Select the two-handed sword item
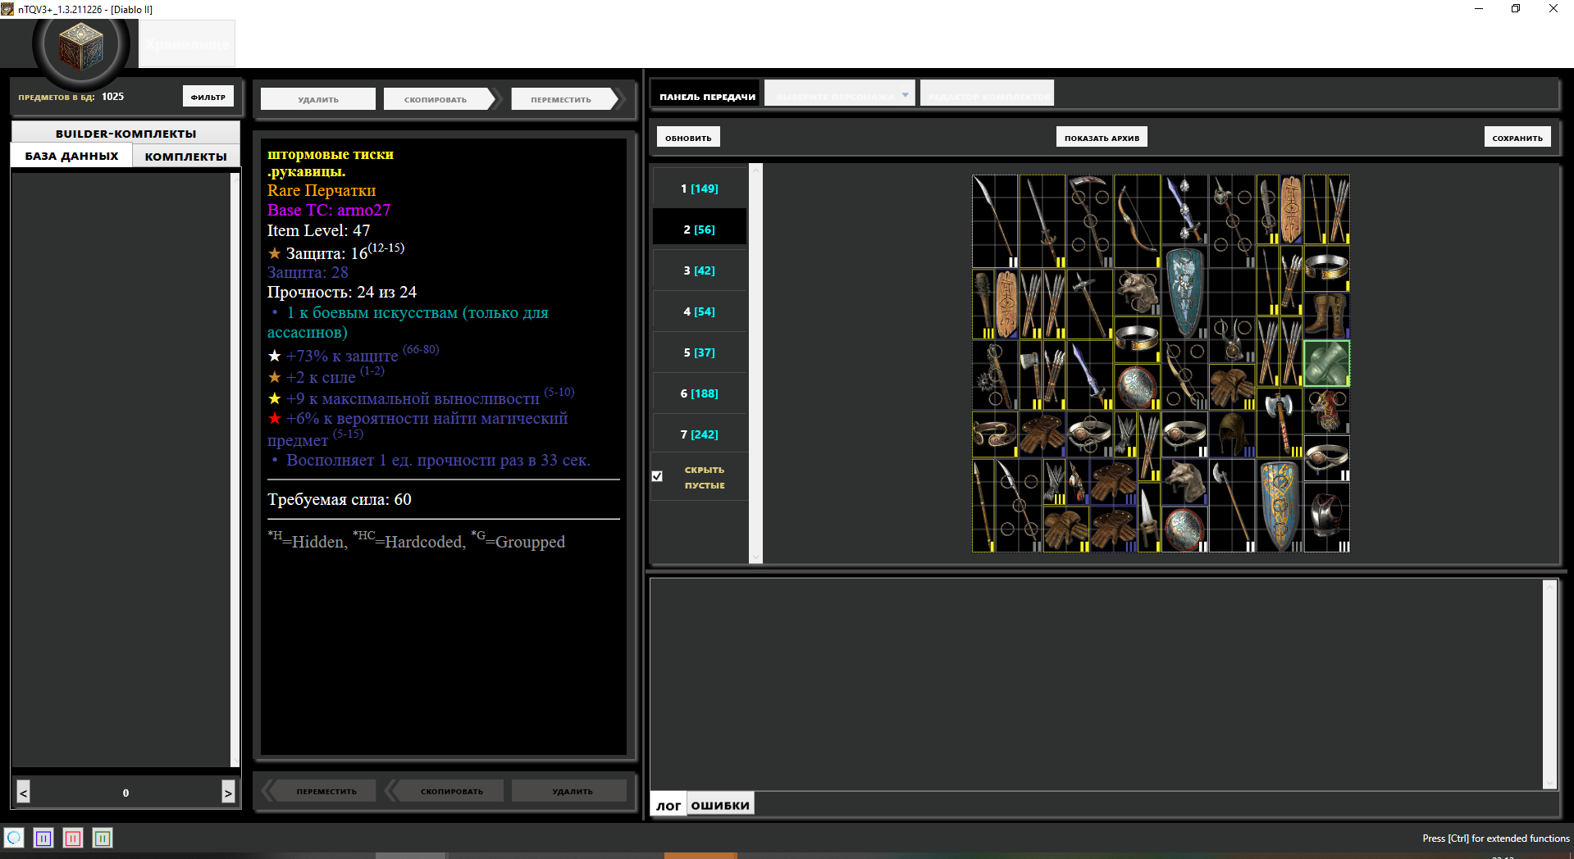 point(1042,221)
